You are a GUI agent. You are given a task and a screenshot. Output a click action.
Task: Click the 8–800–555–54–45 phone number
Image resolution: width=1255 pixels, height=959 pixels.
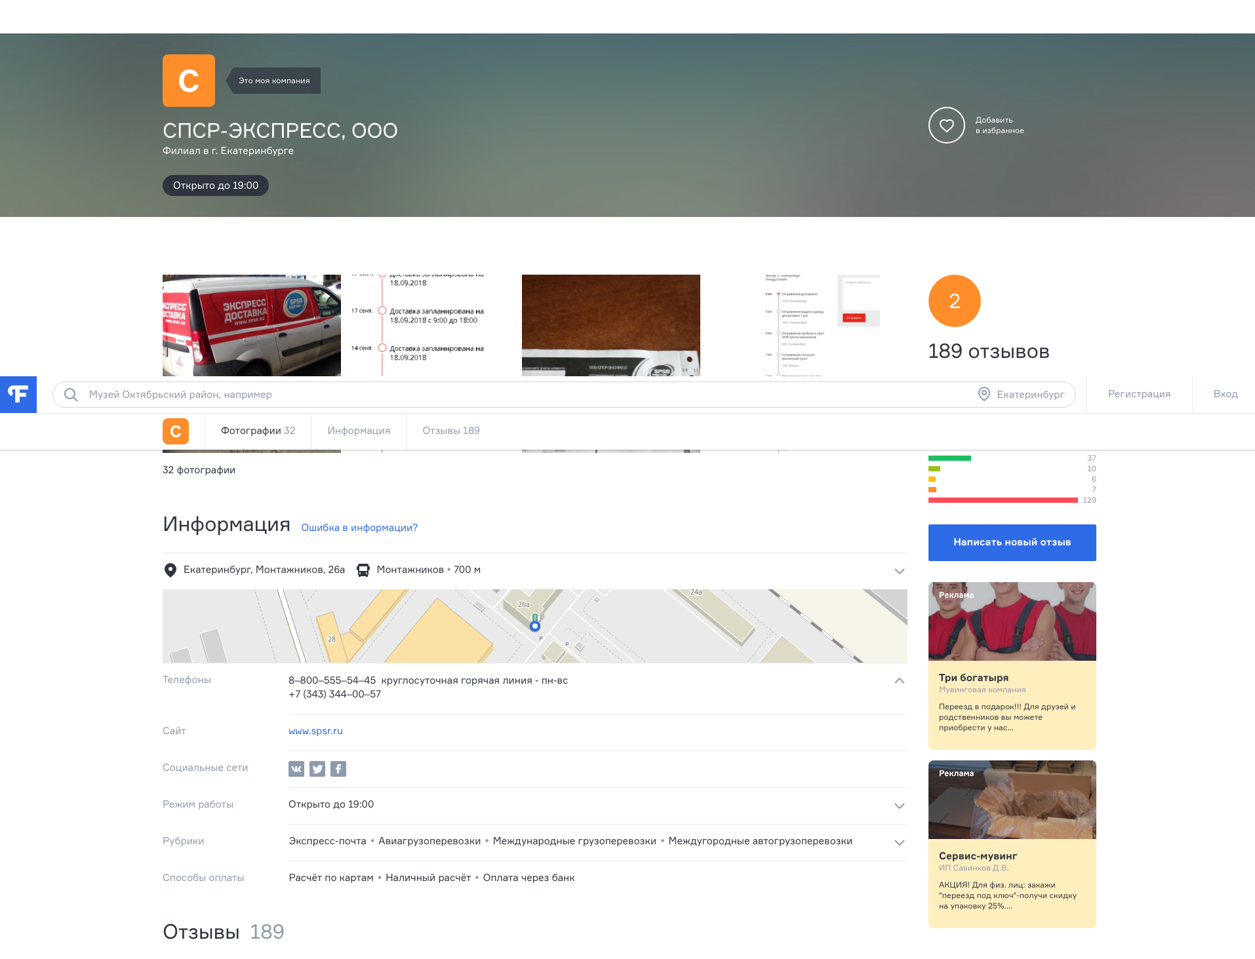click(x=332, y=680)
